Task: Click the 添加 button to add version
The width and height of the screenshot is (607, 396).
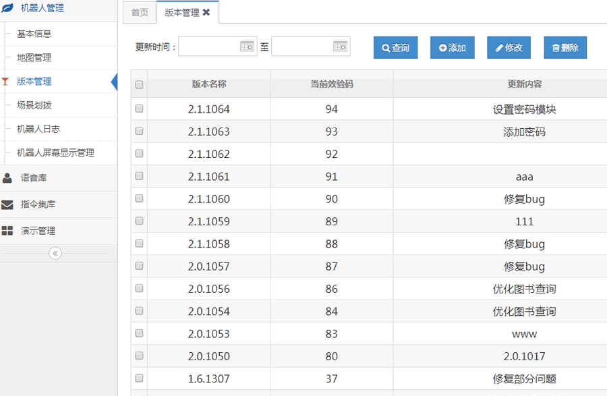Action: pos(453,48)
